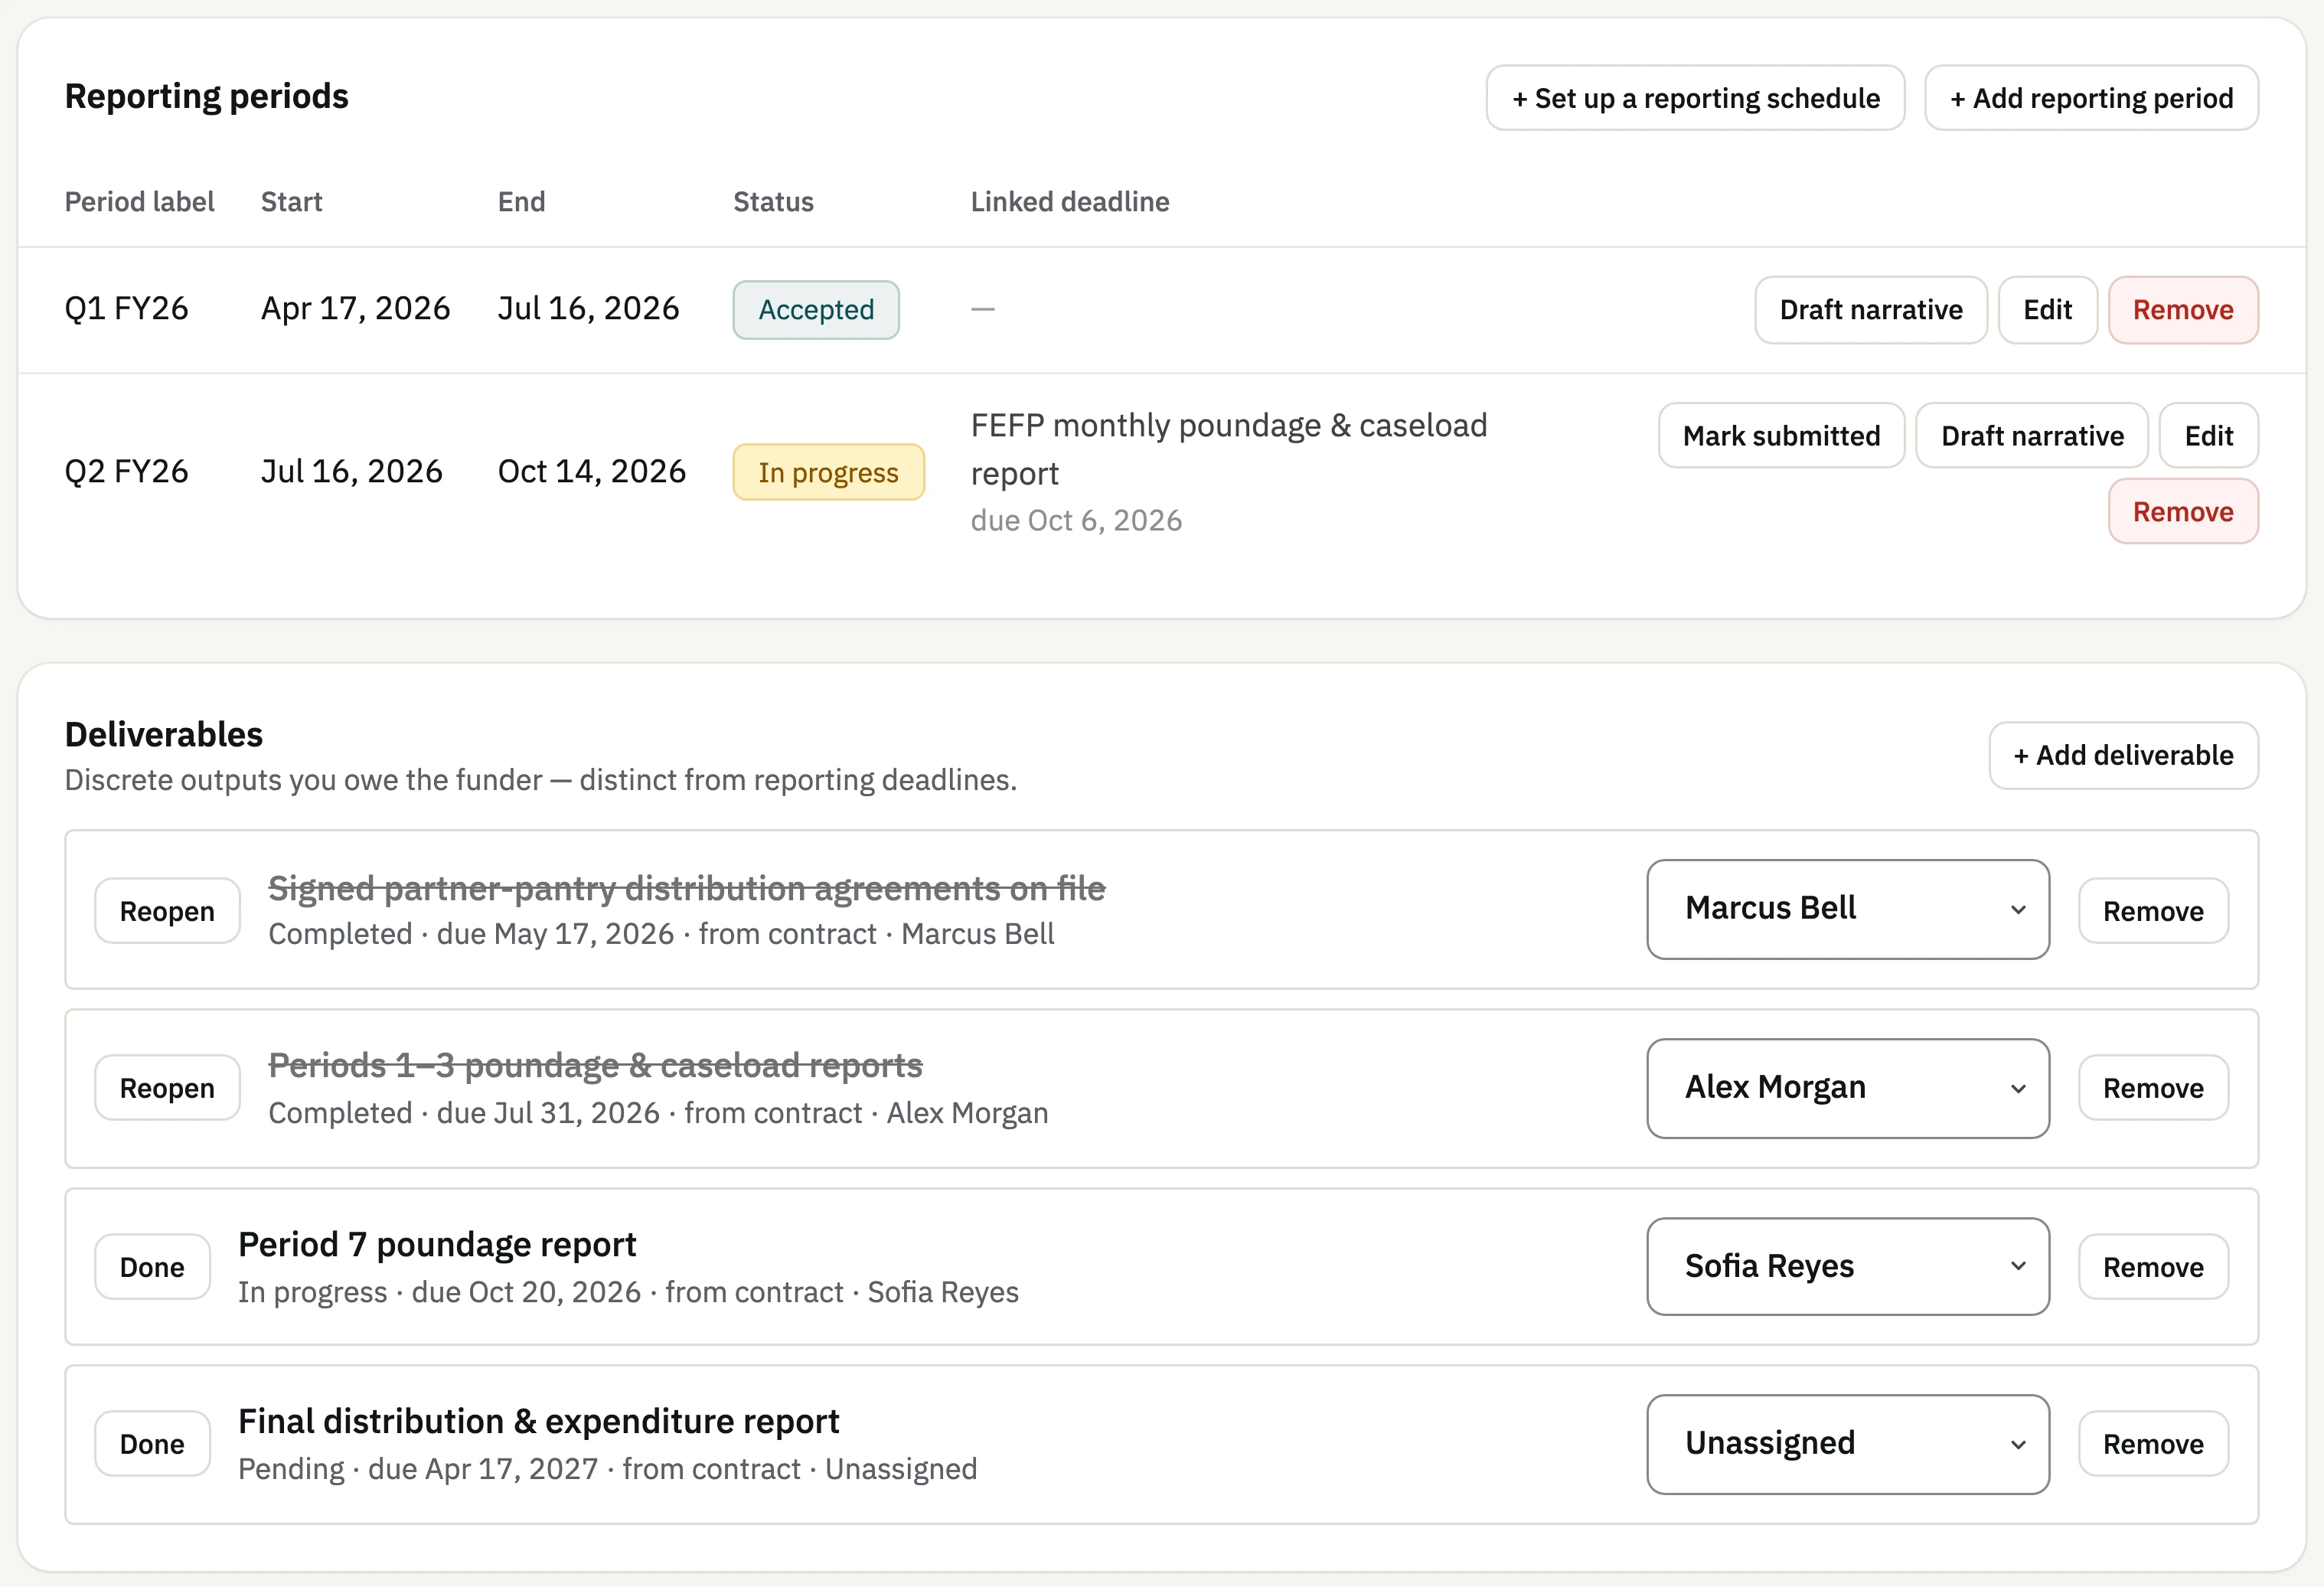The image size is (2324, 1587).
Task: Click the 'Q2 FY26' period label
Action: tap(126, 471)
